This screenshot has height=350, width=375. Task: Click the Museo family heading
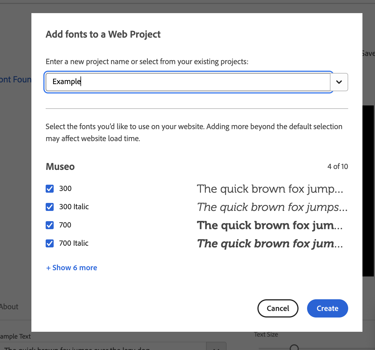60,167
